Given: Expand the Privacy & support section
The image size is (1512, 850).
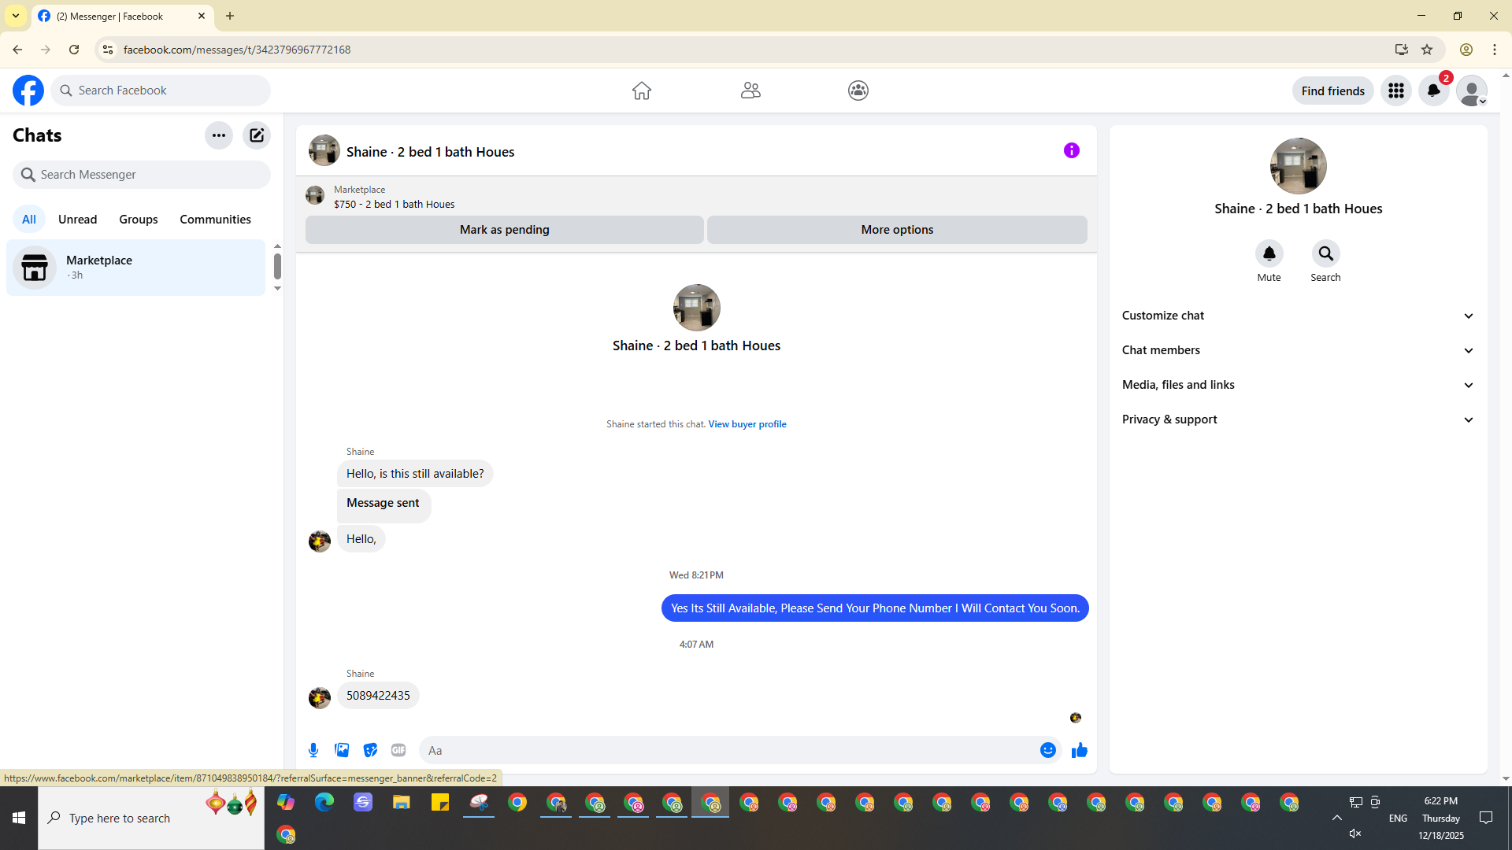Looking at the screenshot, I should click(x=1298, y=419).
